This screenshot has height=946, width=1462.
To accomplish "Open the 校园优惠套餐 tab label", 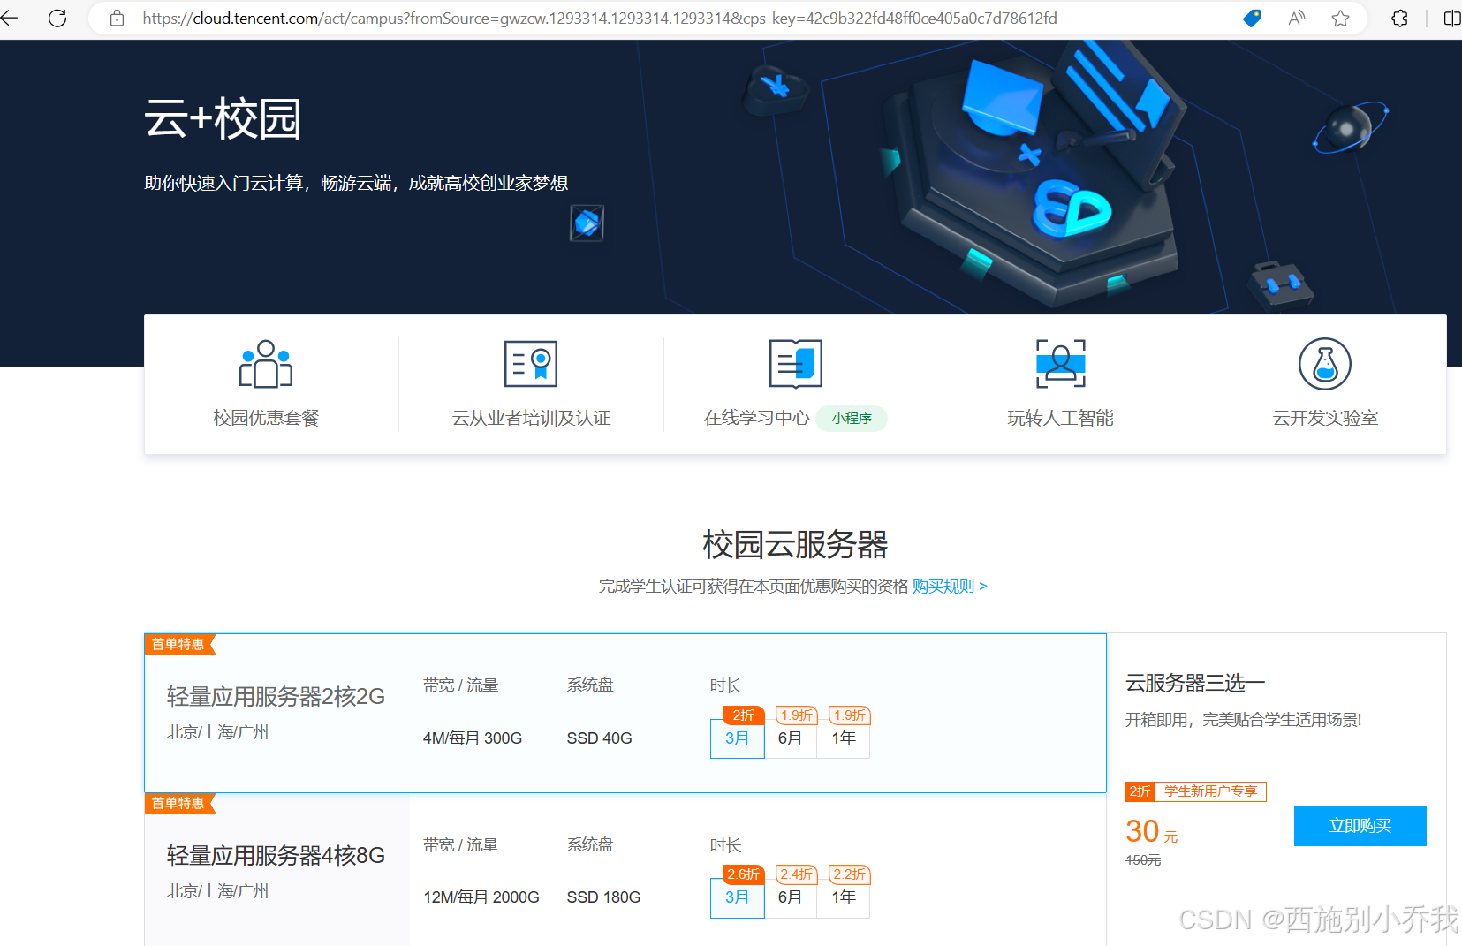I will click(x=266, y=418).
